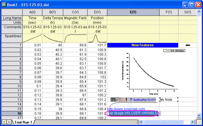Select column C(Y) by its header
This screenshot has width=203, height=126.
point(75,12)
